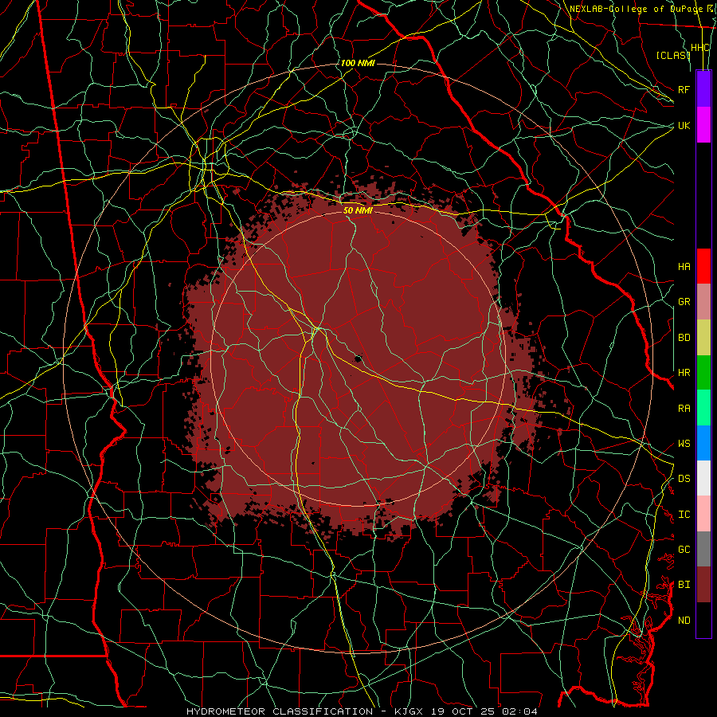The image size is (717, 717).
Task: Click the 100 NMI range ring label
Action: (358, 63)
